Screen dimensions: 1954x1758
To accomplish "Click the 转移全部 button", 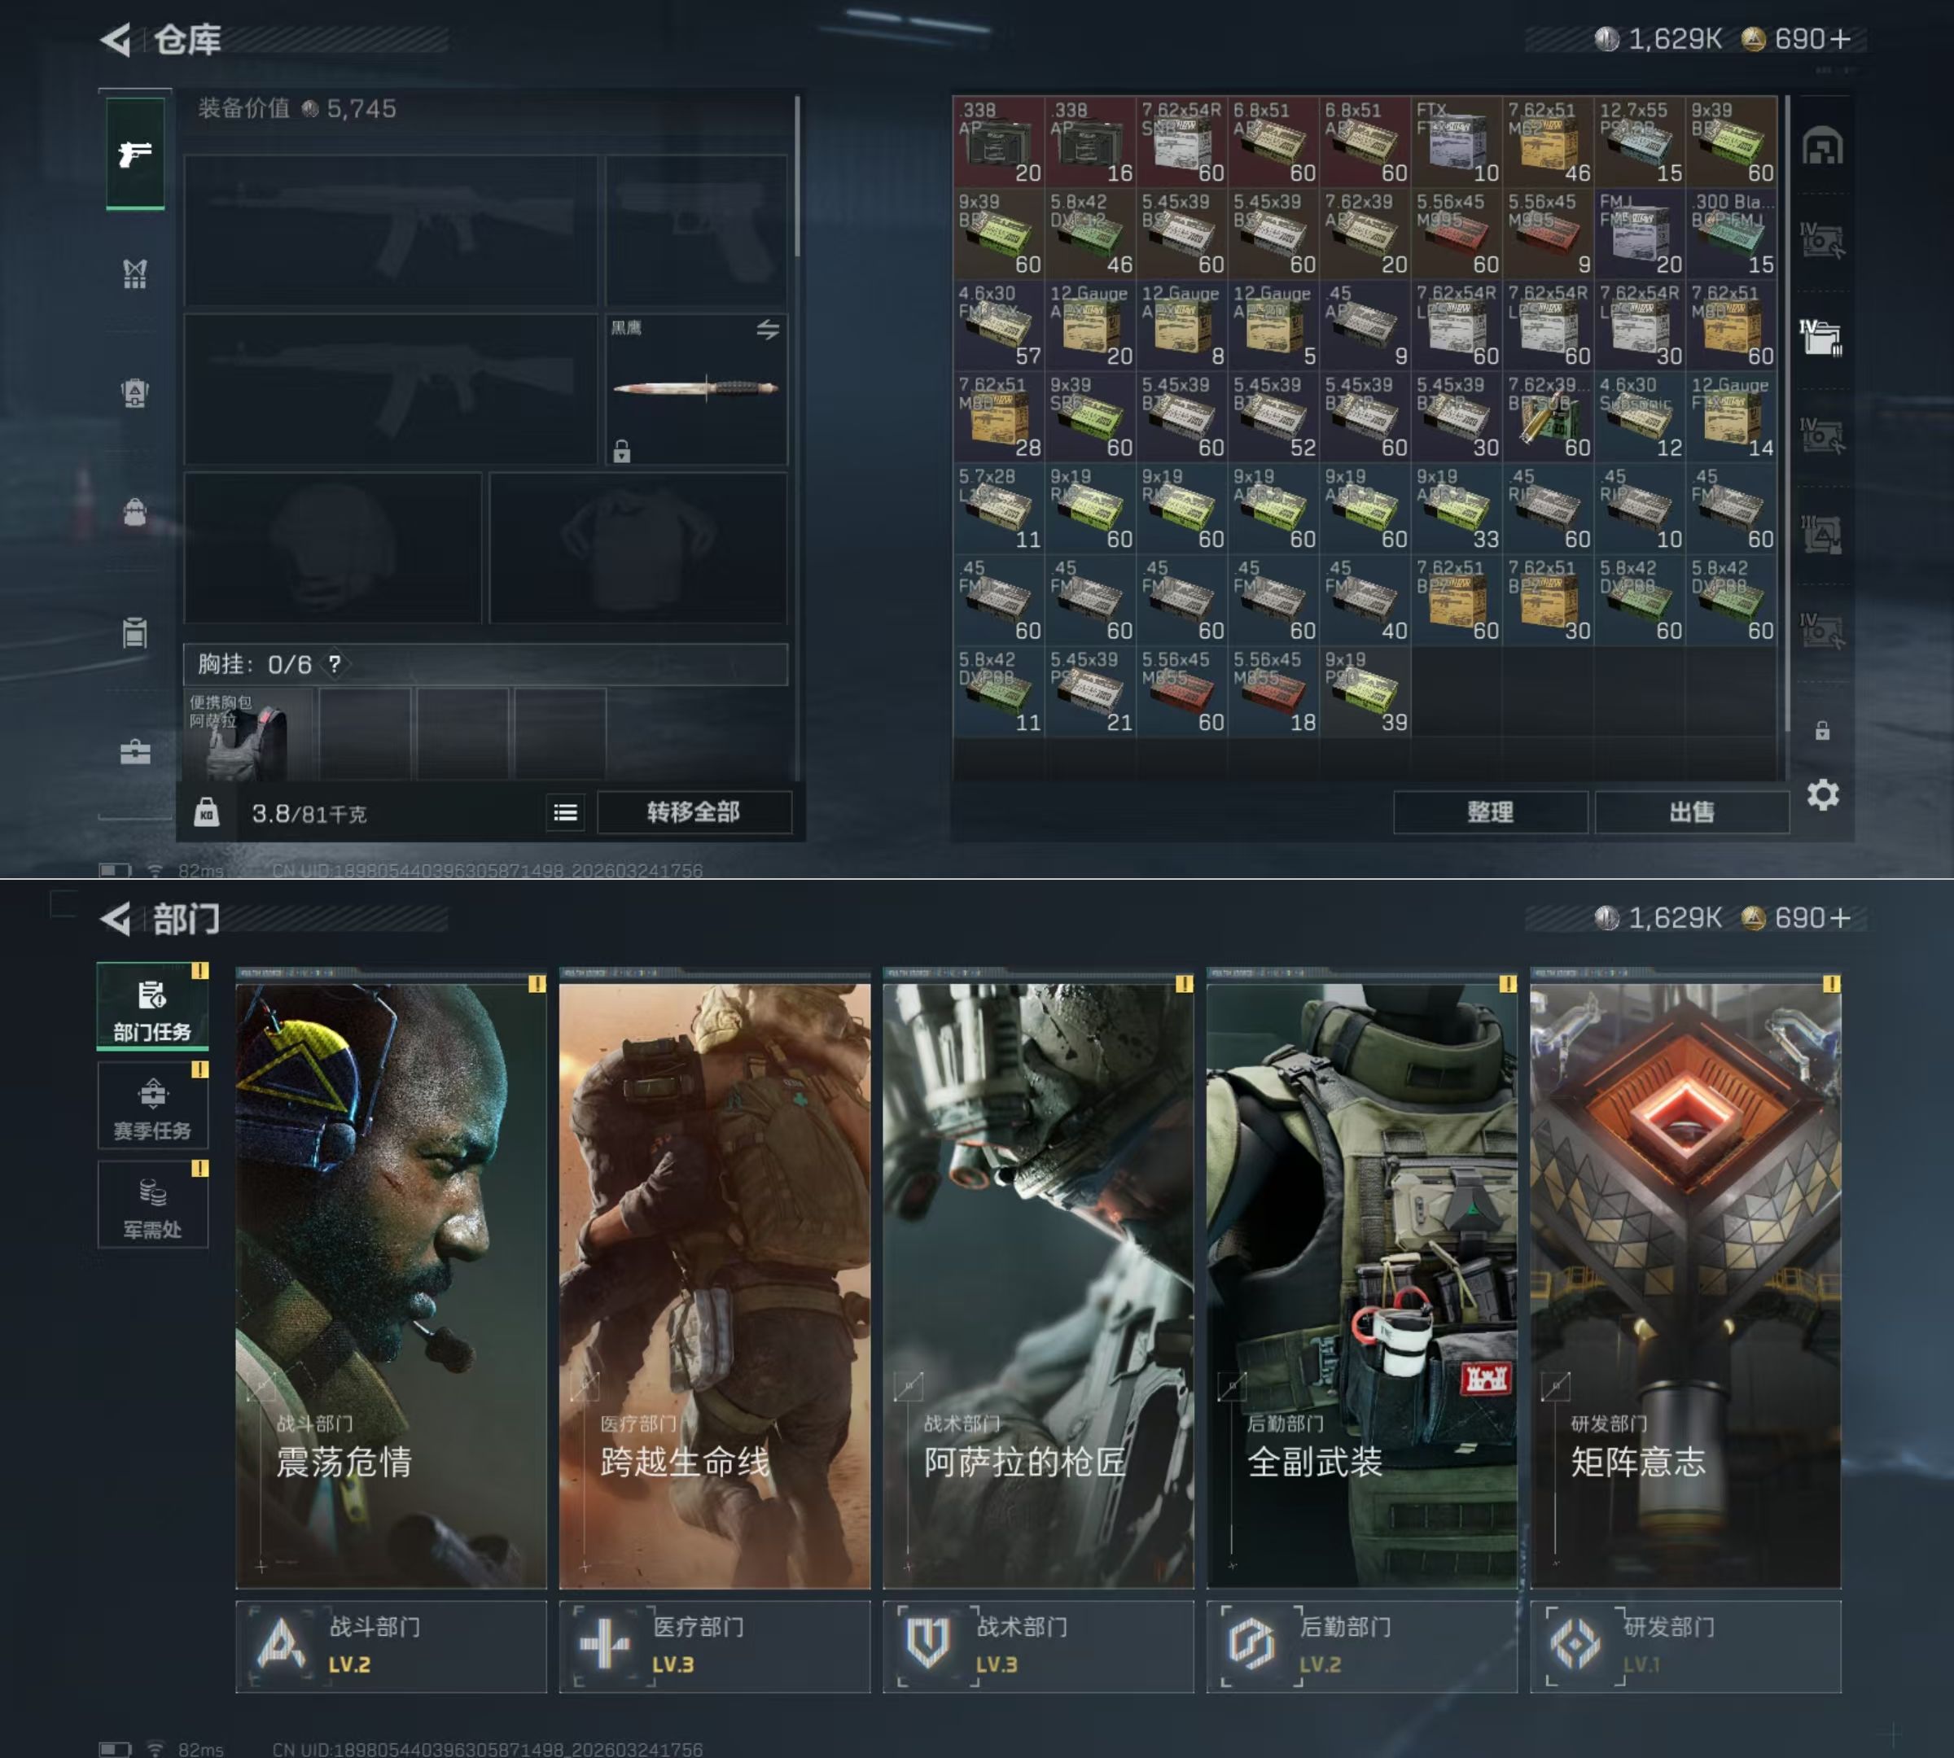I will click(693, 812).
